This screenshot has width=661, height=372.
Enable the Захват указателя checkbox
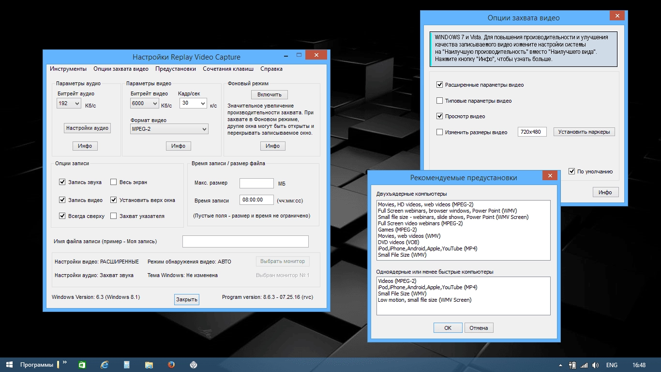[x=114, y=216]
